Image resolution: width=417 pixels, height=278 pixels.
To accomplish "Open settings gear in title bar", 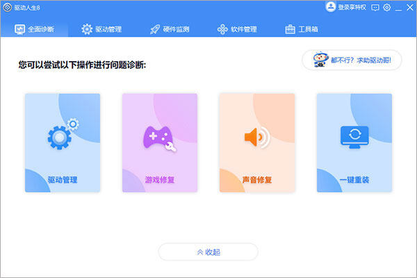I will [387, 8].
